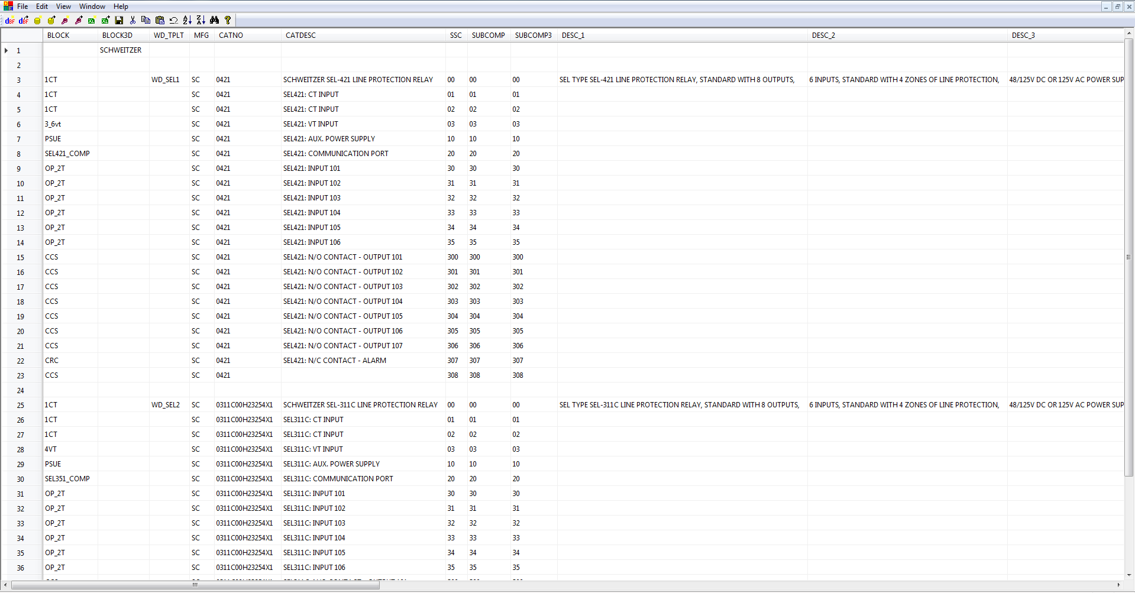Select row header number 24
Screen dimensions: 1135x593
point(21,391)
